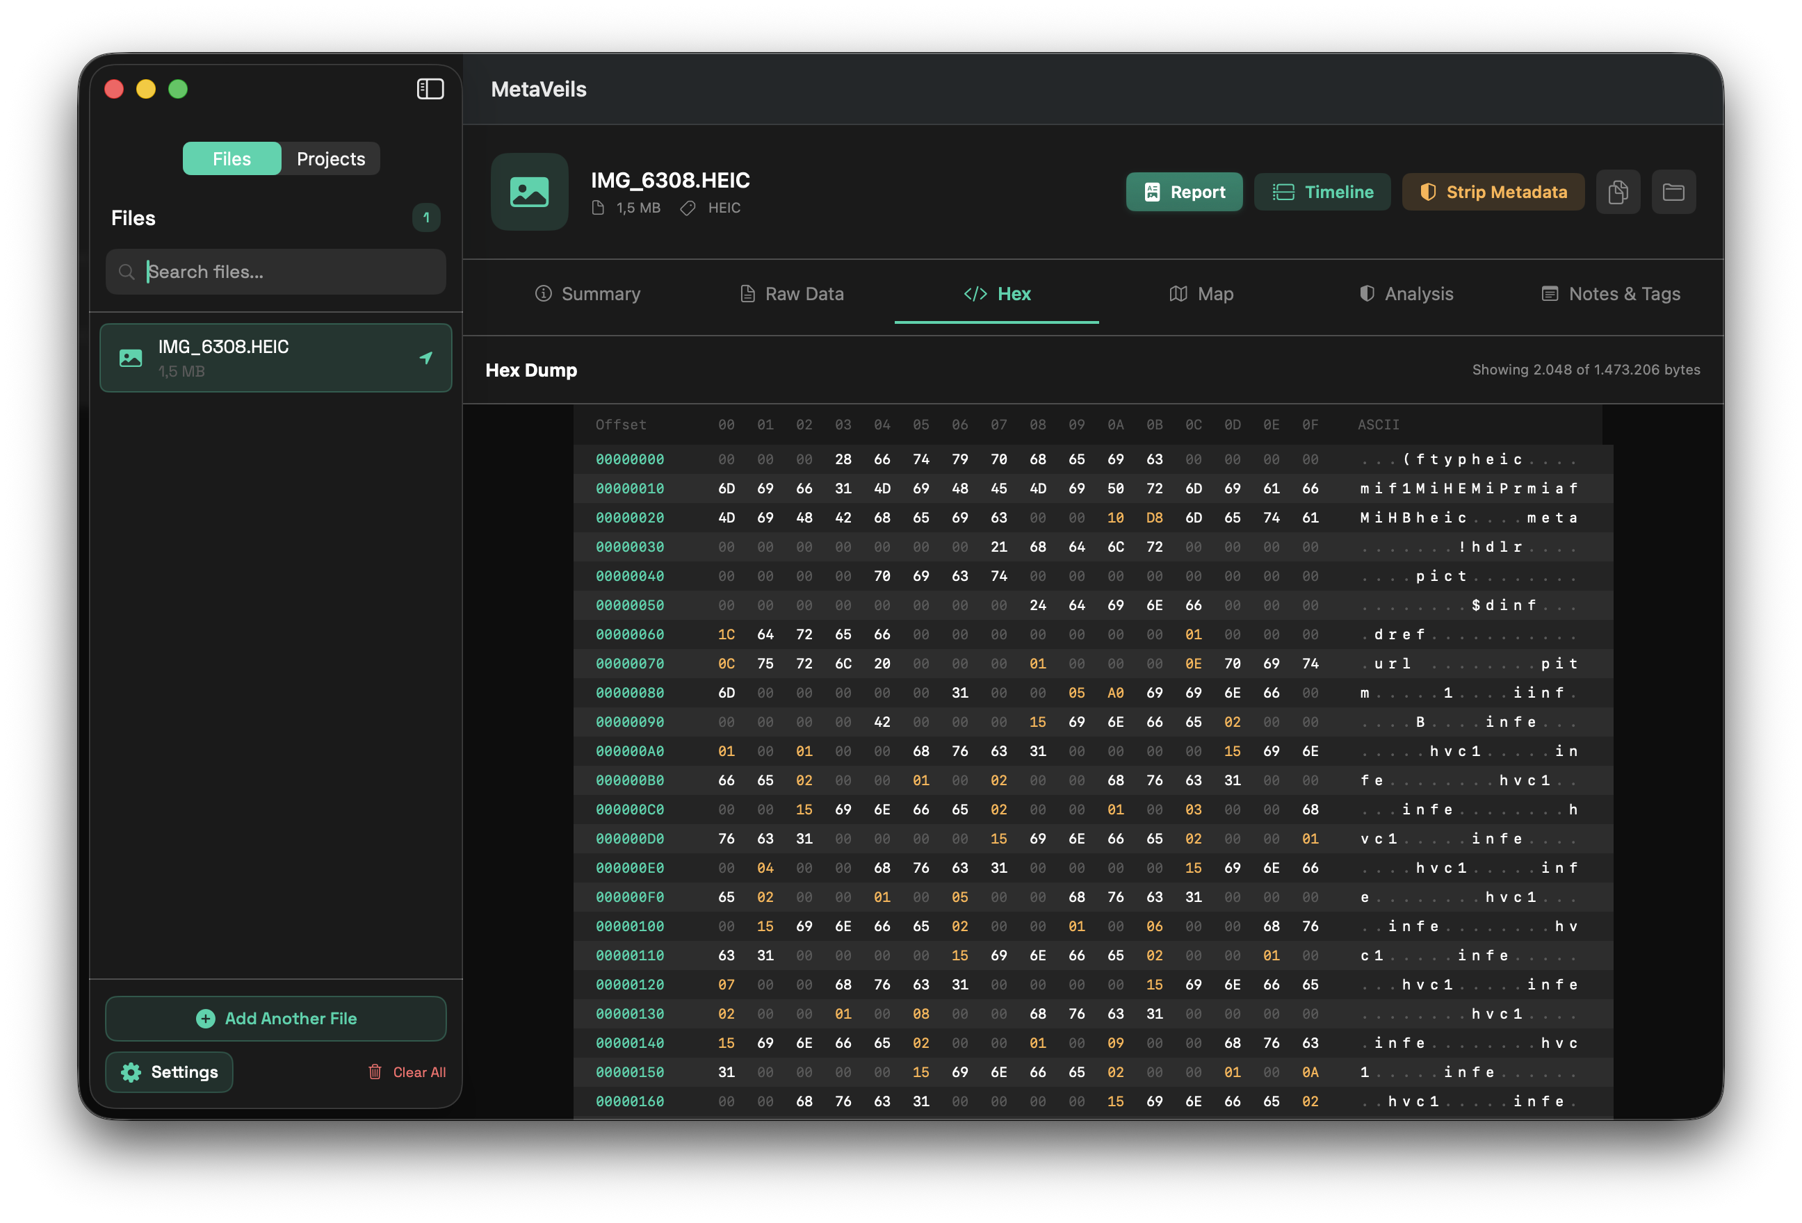Click the large image file type icon
The width and height of the screenshot is (1802, 1223).
point(530,192)
